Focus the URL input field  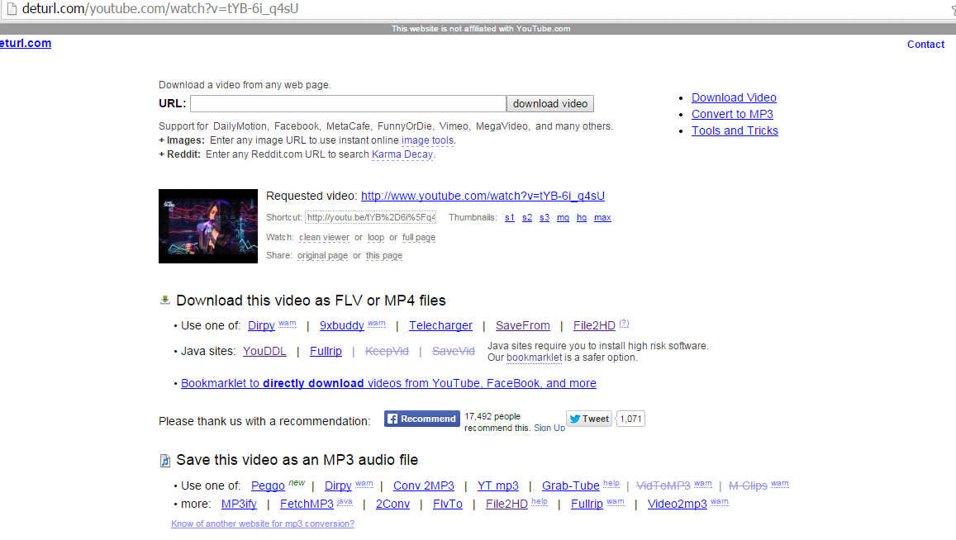tap(348, 103)
